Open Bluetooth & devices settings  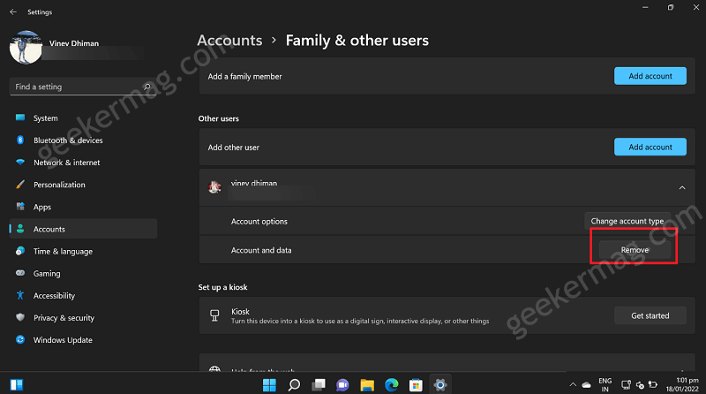pyautogui.click(x=83, y=140)
